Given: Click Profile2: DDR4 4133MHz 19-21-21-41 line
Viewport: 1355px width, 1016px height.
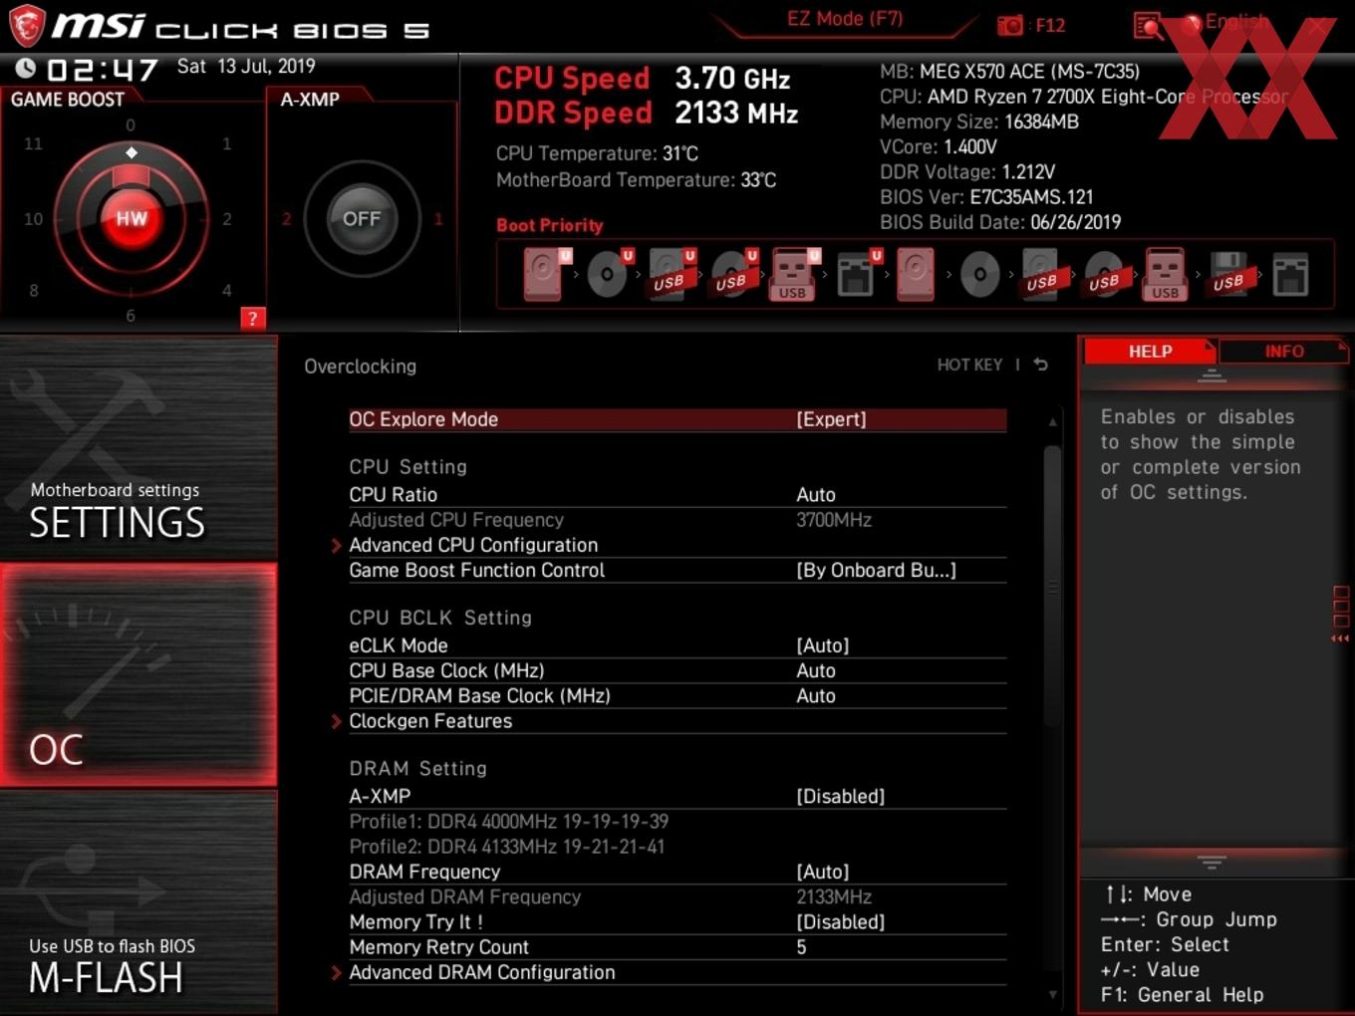Looking at the screenshot, I should coord(507,847).
